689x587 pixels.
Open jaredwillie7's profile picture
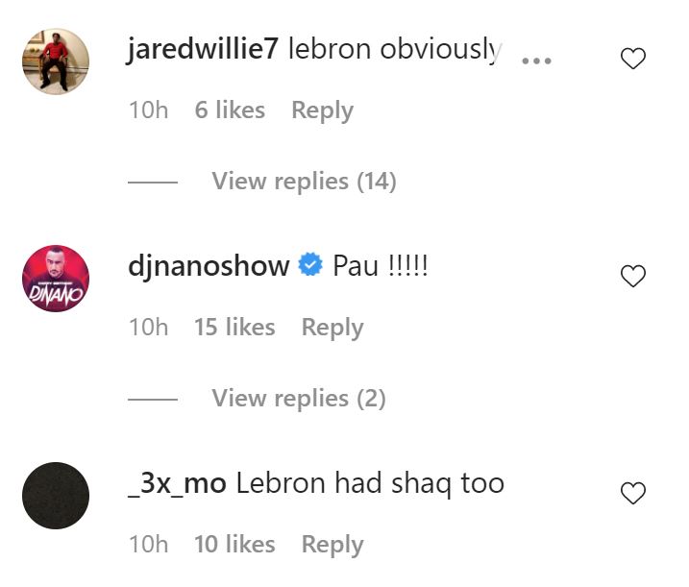(x=56, y=61)
